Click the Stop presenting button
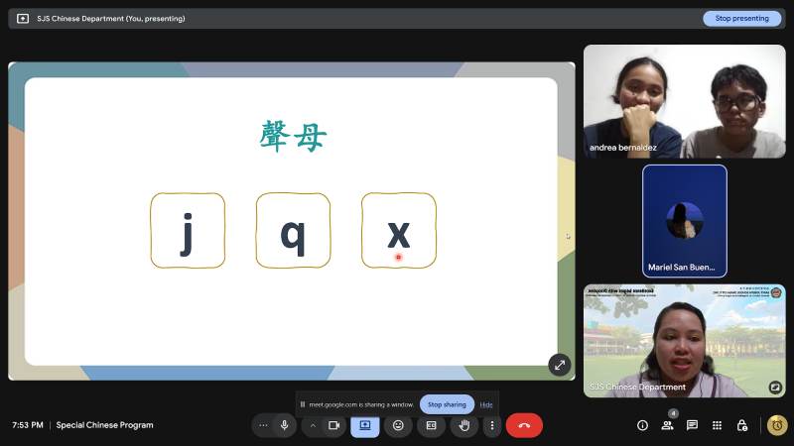This screenshot has height=446, width=794. click(742, 18)
